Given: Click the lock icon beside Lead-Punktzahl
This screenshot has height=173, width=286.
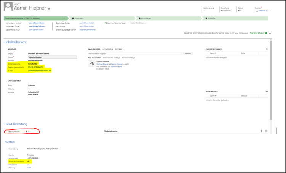Looking at the screenshot, I should tap(26, 131).
